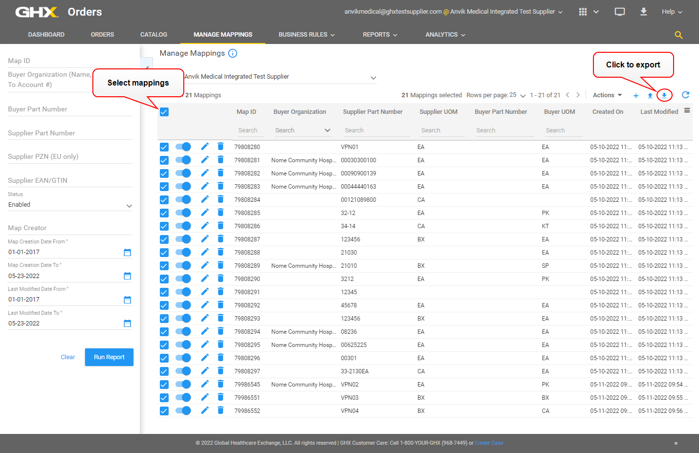
Task: Delete mapping 79808287
Action: pyautogui.click(x=220, y=239)
